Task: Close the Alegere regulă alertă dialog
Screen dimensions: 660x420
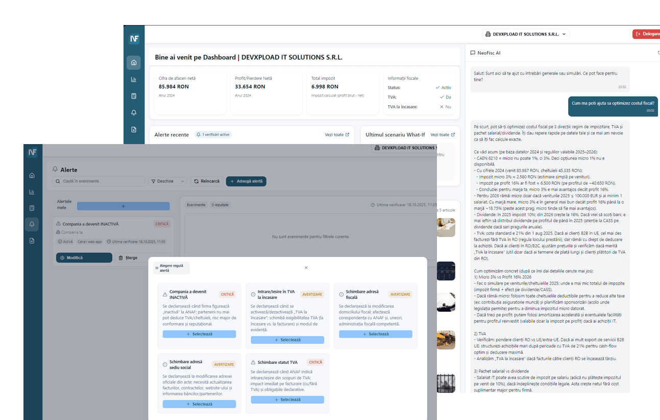Action: (x=306, y=268)
